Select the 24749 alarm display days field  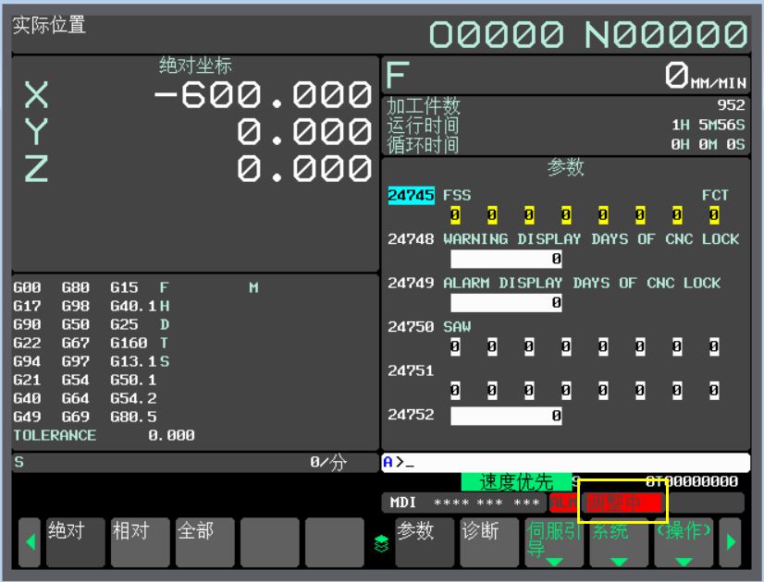pyautogui.click(x=507, y=303)
